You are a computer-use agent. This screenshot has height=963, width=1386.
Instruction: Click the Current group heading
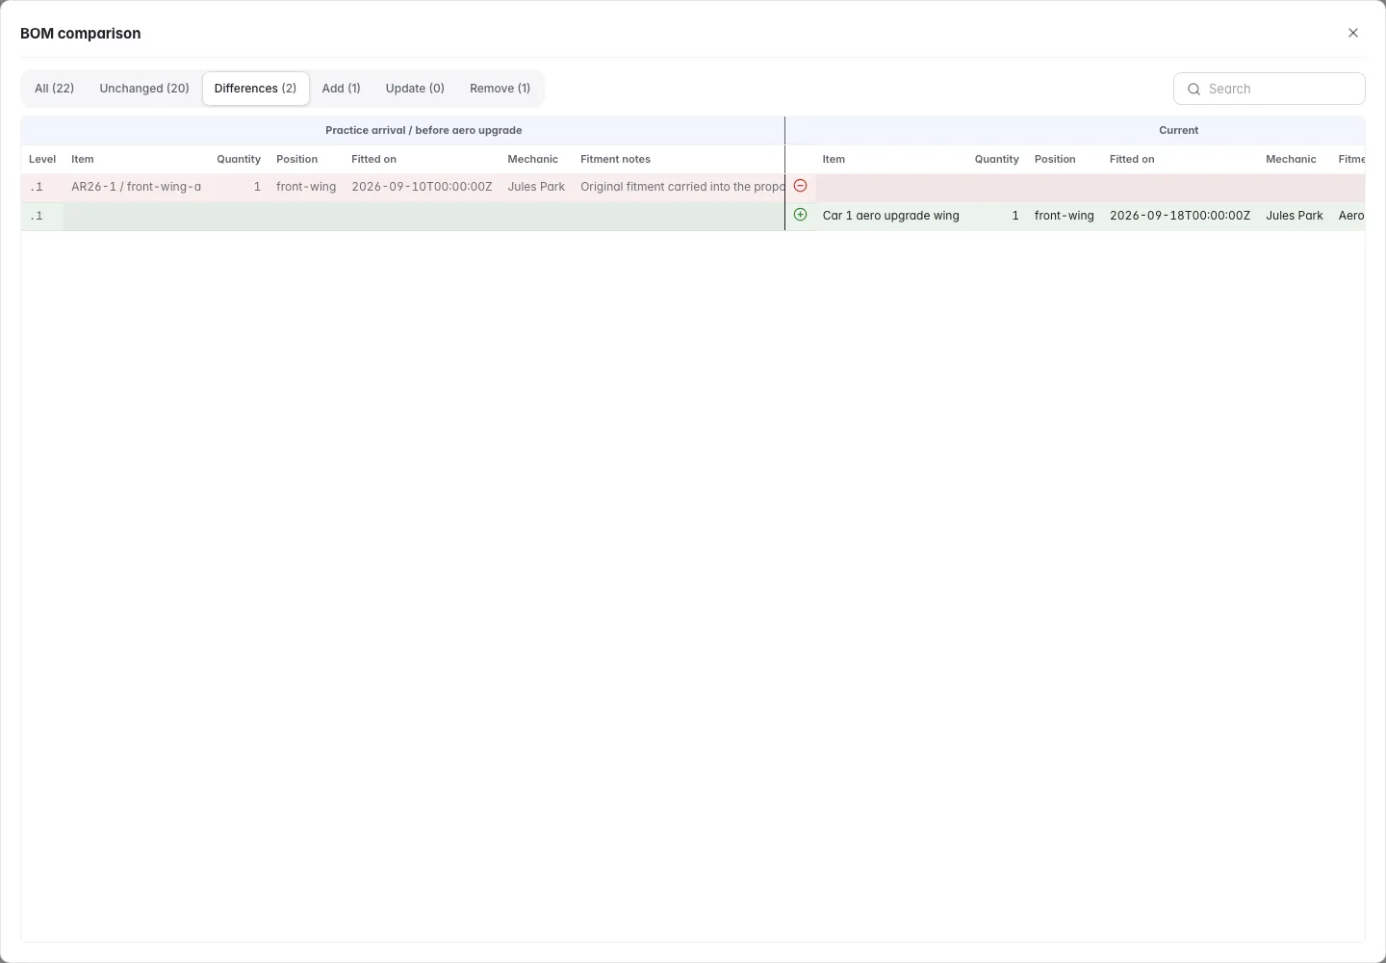point(1178,130)
